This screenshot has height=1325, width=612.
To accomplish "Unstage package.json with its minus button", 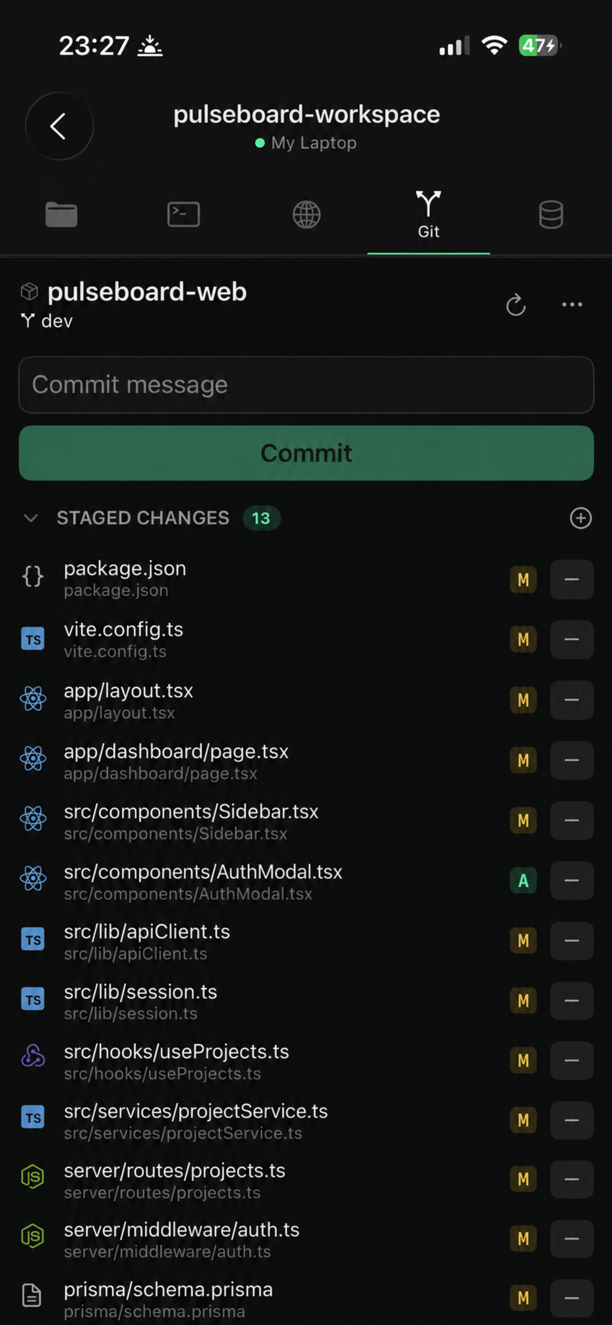I will point(572,580).
